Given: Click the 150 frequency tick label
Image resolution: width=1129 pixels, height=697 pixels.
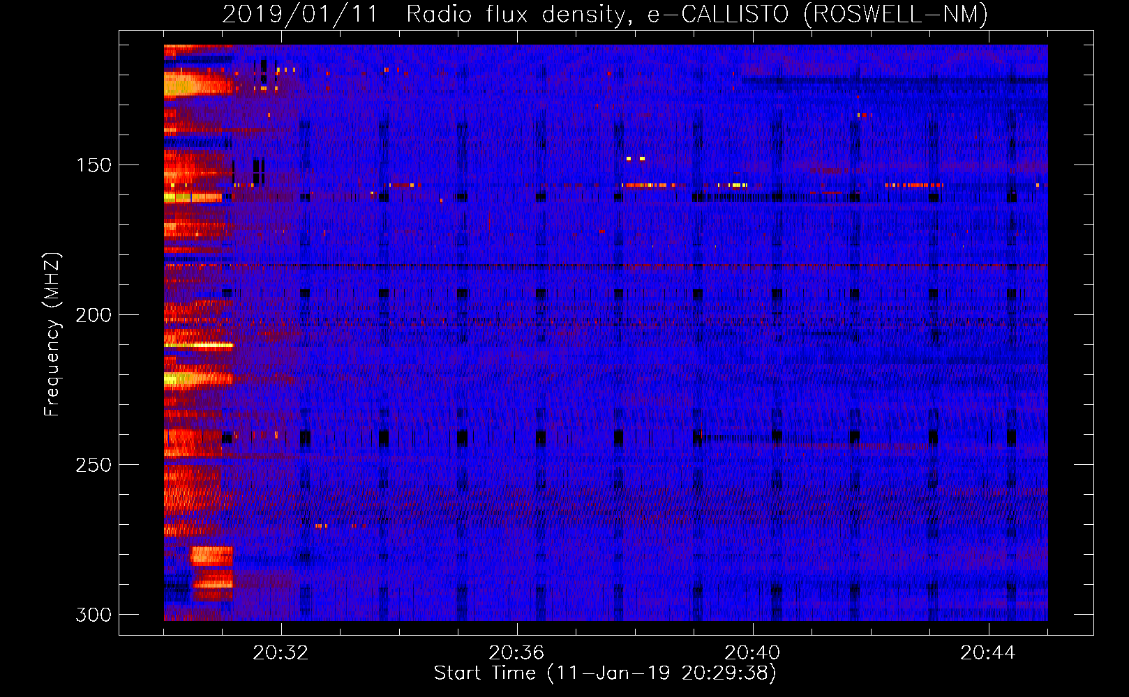Looking at the screenshot, I should [x=94, y=165].
